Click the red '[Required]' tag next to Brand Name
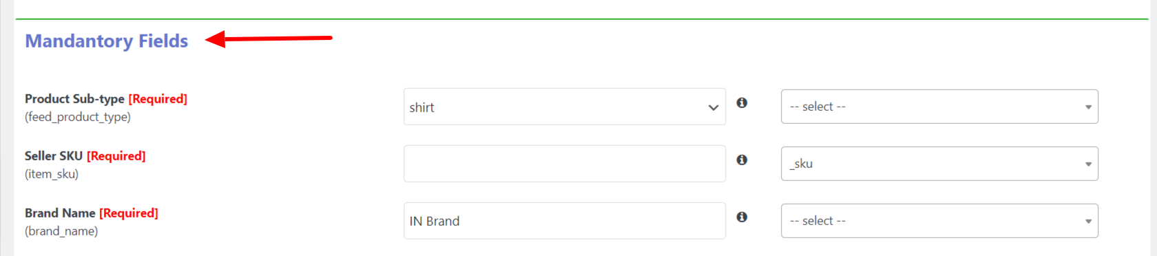This screenshot has height=256, width=1157. click(129, 213)
